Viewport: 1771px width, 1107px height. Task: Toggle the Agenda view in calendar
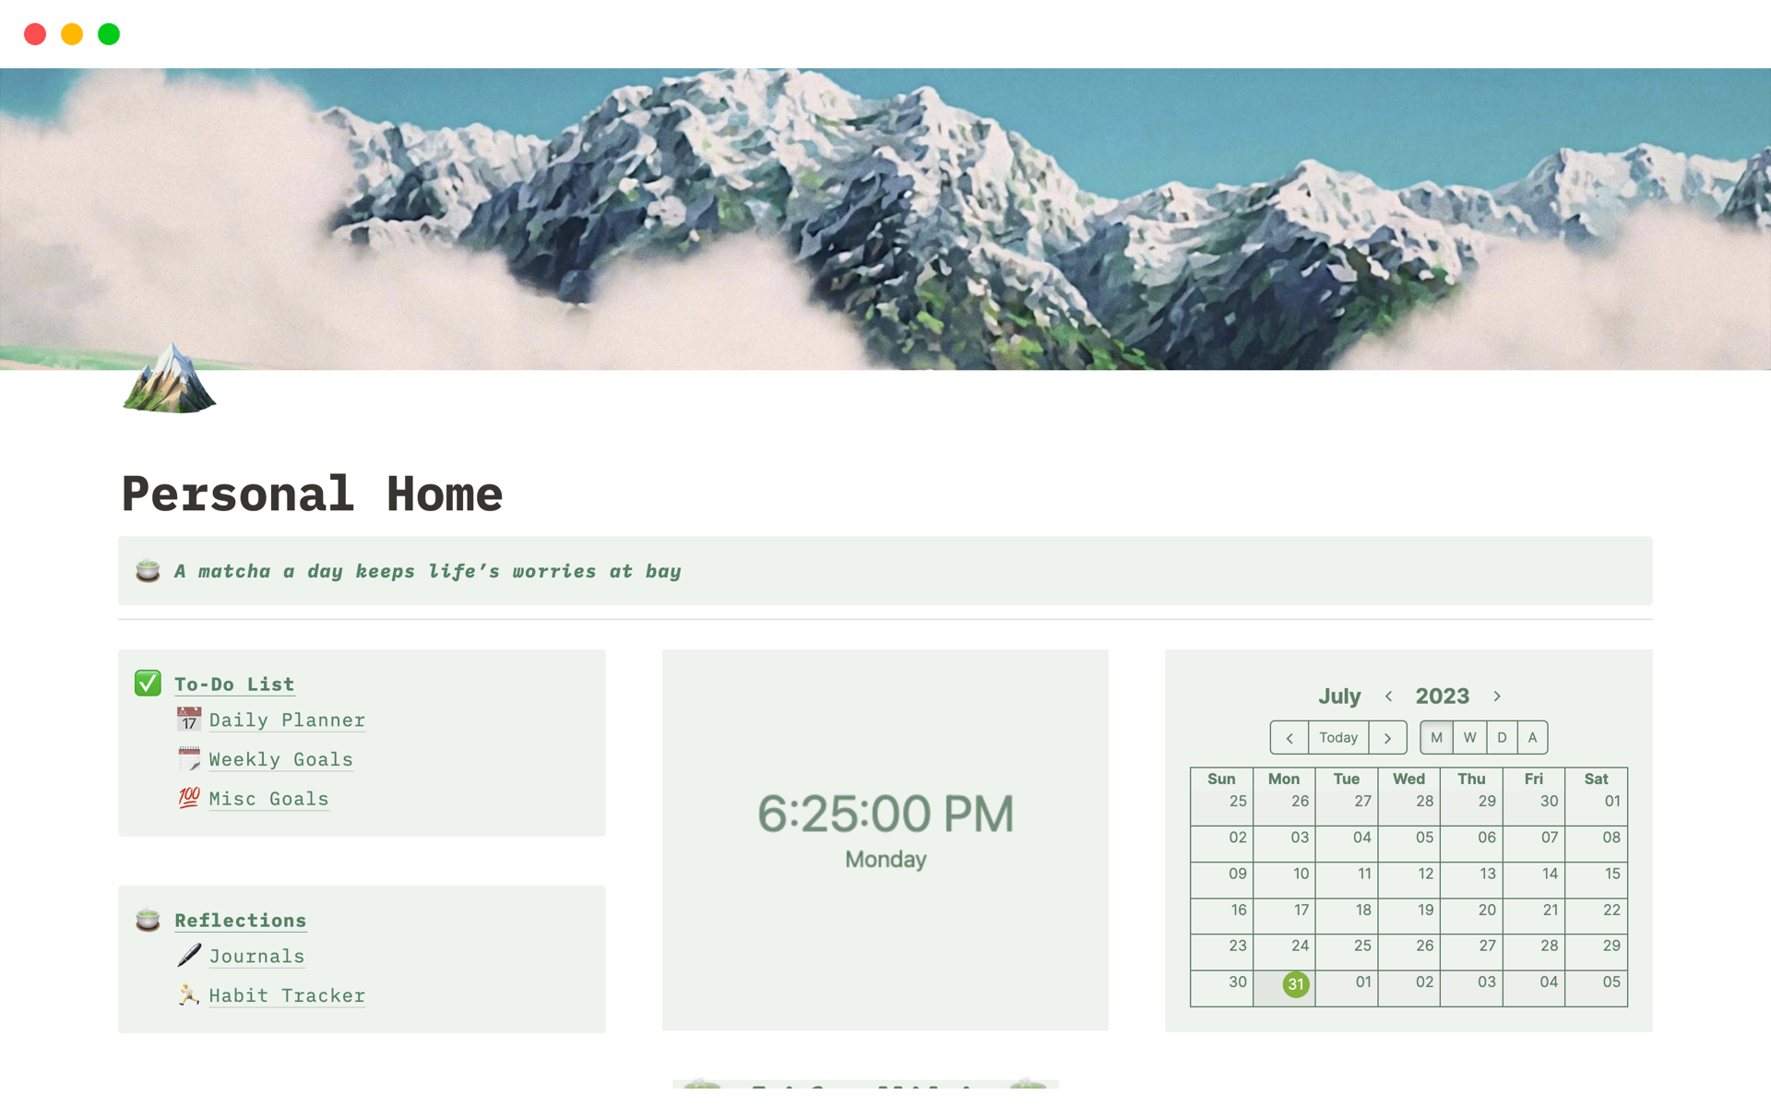1530,737
